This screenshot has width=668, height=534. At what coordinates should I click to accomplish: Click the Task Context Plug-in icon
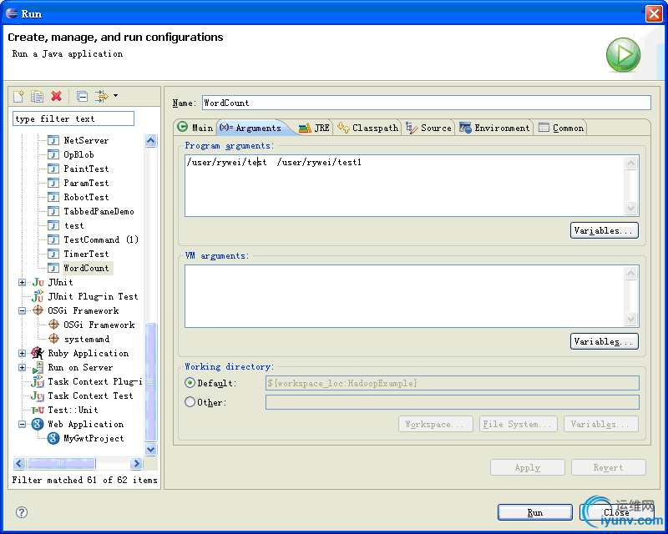pyautogui.click(x=38, y=381)
